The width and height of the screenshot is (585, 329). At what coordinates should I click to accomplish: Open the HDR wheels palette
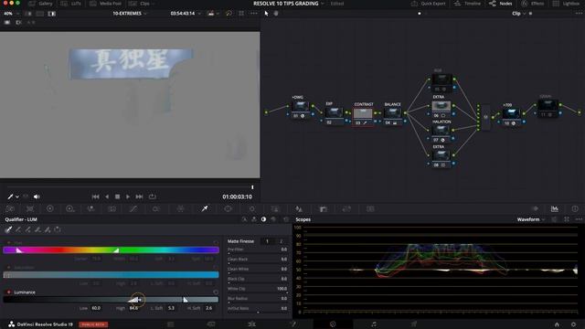tap(70, 209)
